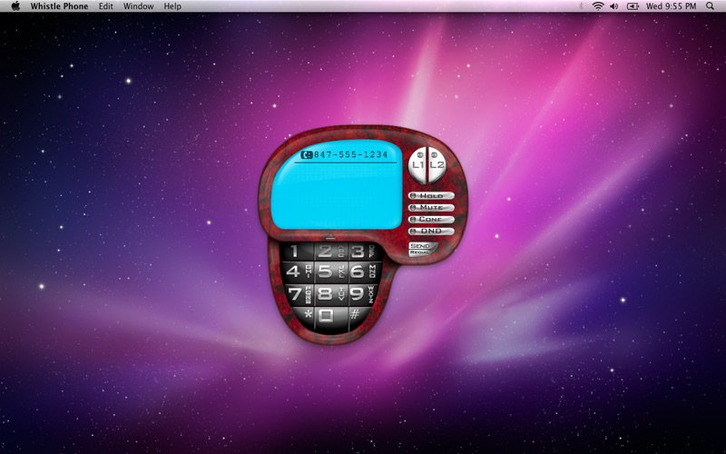Image resolution: width=726 pixels, height=454 pixels.
Task: Select line L2 on the phone
Action: (436, 165)
